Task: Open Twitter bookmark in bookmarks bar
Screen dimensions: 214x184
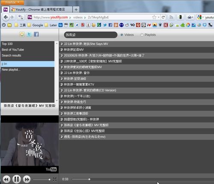Action: click(105, 25)
